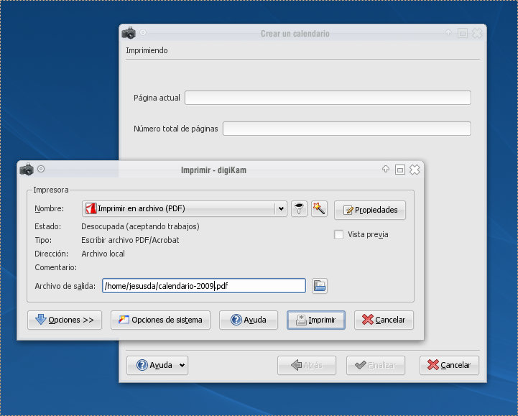Click the Archivo de salida path field

pos(204,286)
